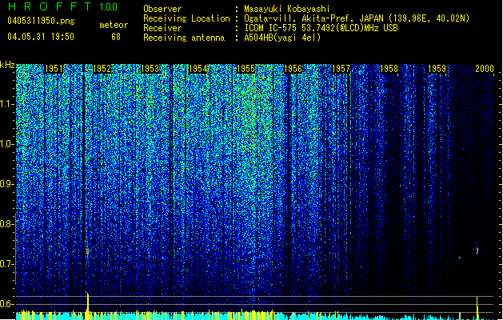Screen dimensions: 503x320
Task: Click the 1955 time marker
Action: coord(246,69)
